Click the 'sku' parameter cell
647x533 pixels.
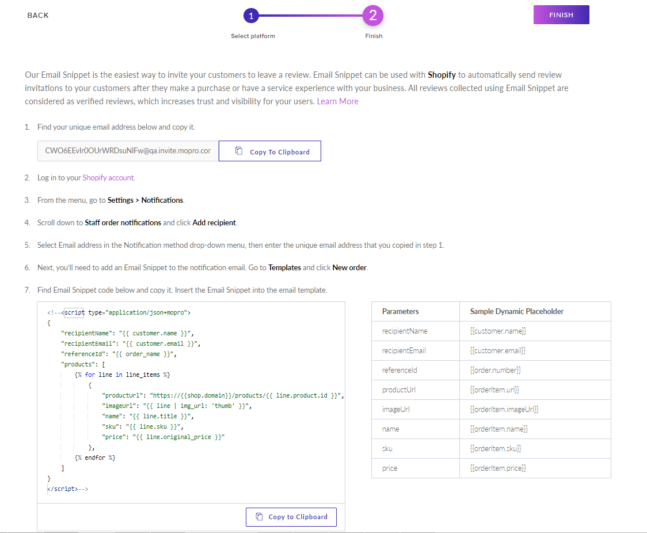[416, 448]
